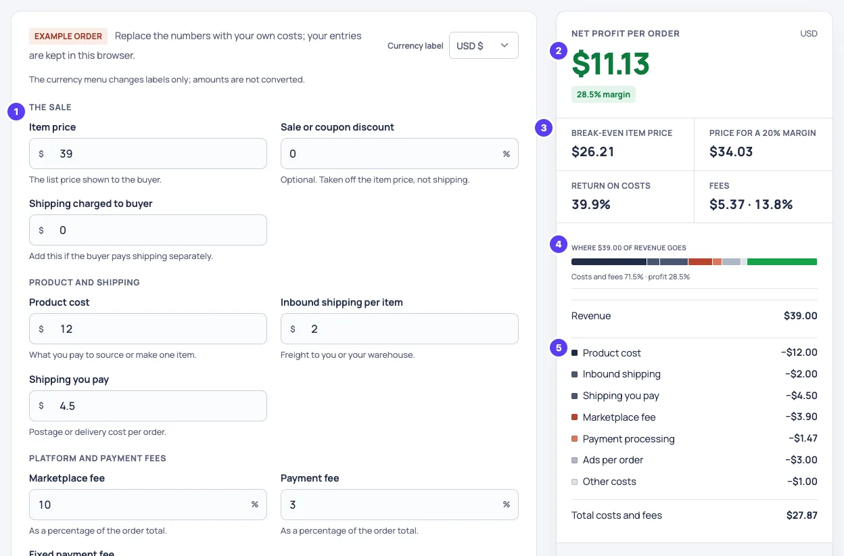The image size is (844, 556).
Task: Click the Sale or coupon discount field
Action: click(x=400, y=154)
